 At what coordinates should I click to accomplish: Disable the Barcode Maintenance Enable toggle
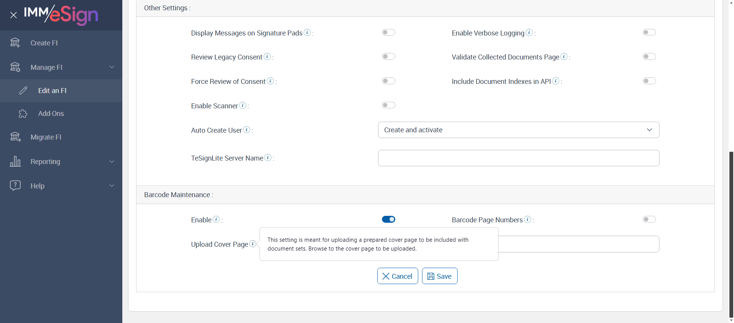tap(388, 219)
